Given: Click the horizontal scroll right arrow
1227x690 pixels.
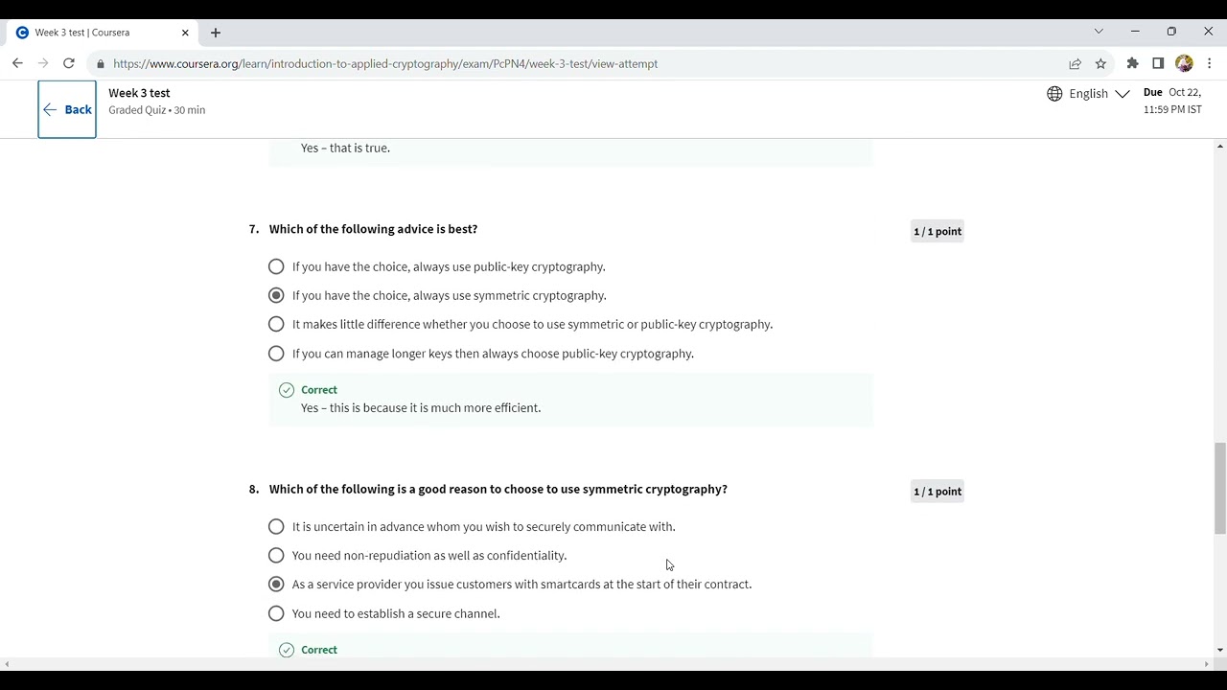Looking at the screenshot, I should click(x=1206, y=664).
